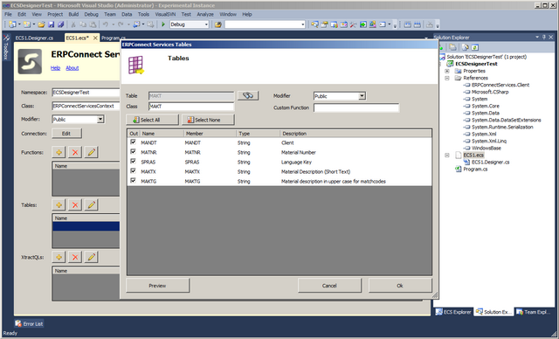Uncheck the MANDT field checkbox

click(133, 142)
